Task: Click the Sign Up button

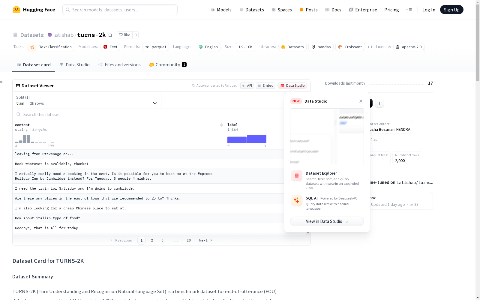Action: pos(451,10)
